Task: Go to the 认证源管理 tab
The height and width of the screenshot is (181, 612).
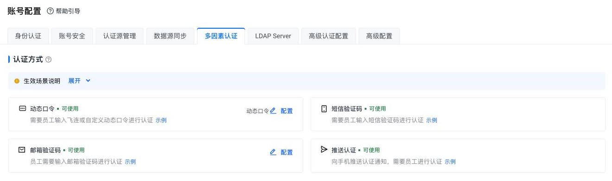Action: [x=120, y=36]
